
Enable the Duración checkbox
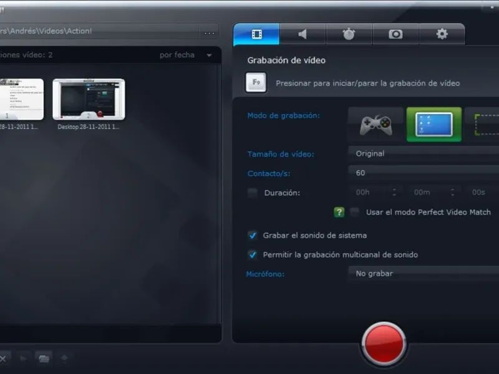click(253, 193)
